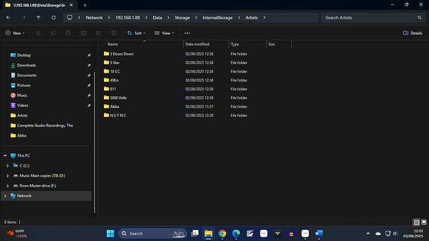Select the 5 Star folder
This screenshot has height=241, width=429.
pyautogui.click(x=112, y=63)
